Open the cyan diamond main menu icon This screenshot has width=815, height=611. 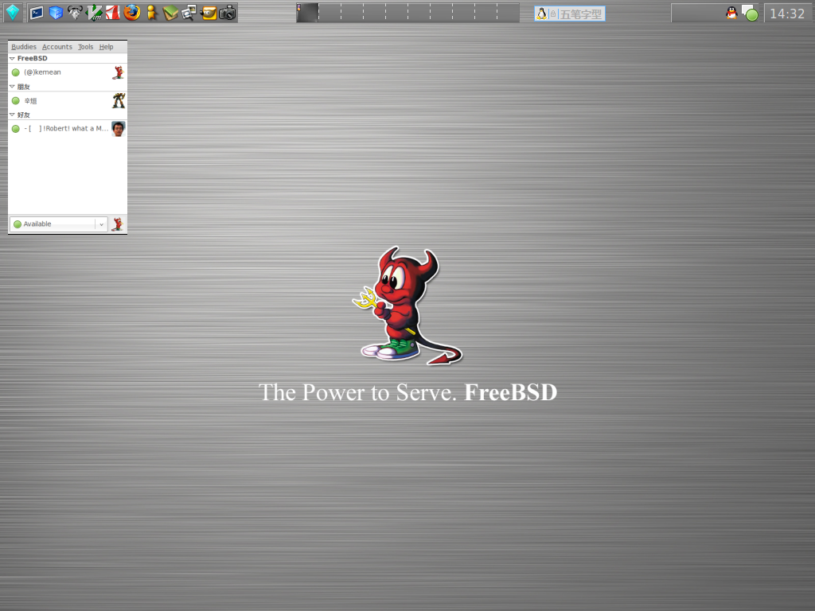pyautogui.click(x=13, y=13)
